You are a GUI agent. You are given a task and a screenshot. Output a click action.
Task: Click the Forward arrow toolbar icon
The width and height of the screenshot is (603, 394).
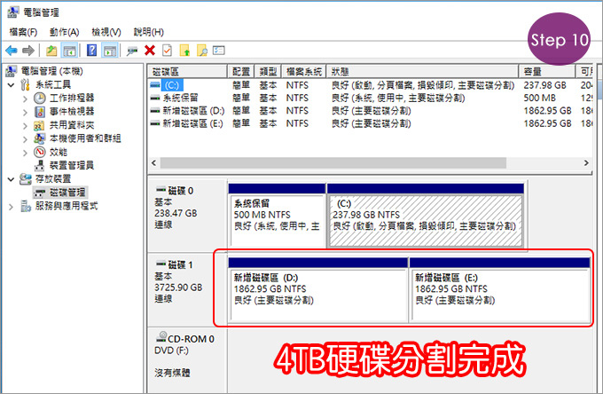pos(28,51)
